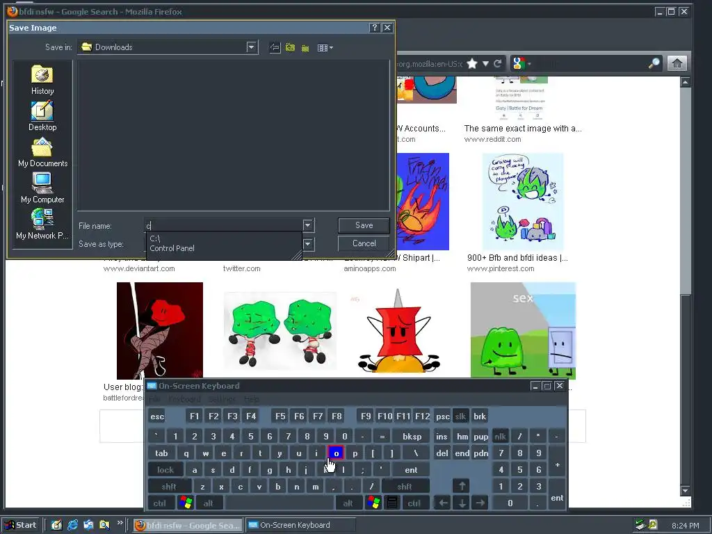Cancel the Save Image dialog
This screenshot has width=712, height=534.
364,243
